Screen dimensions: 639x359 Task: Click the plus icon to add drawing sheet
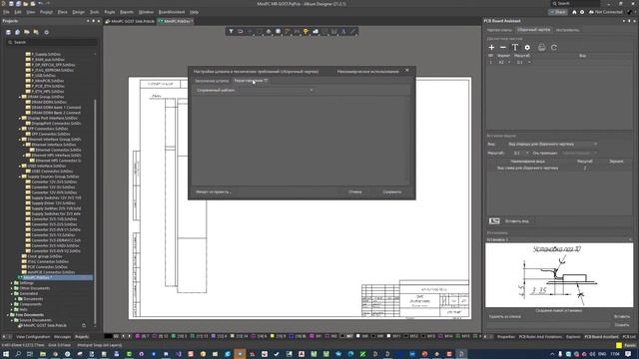coord(491,47)
